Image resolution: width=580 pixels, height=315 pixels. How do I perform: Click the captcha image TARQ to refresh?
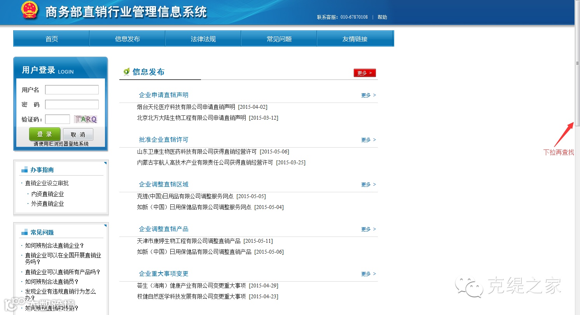86,119
